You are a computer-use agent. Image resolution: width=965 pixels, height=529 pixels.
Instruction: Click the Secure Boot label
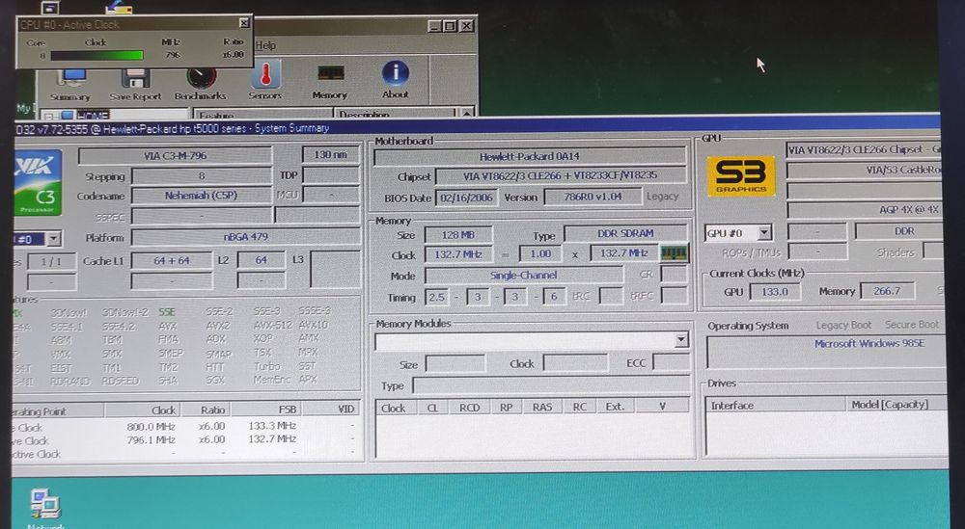(912, 325)
